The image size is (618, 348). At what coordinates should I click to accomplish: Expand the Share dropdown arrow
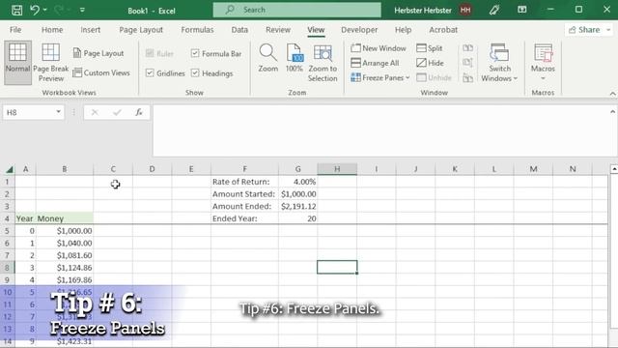coord(608,30)
